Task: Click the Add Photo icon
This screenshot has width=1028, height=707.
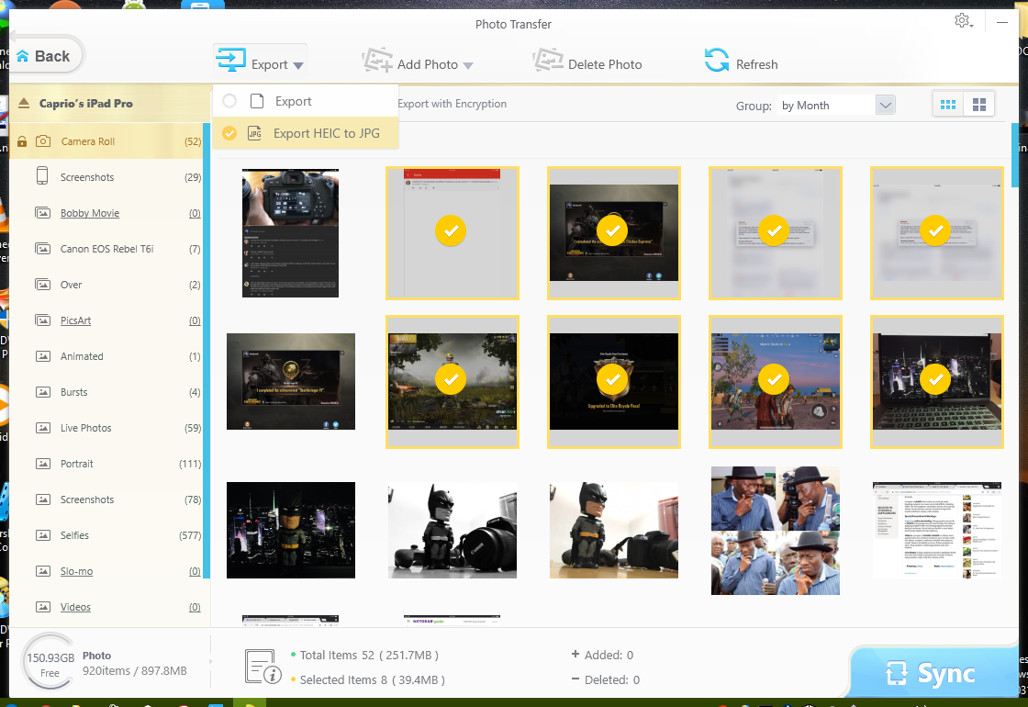Action: 376,61
